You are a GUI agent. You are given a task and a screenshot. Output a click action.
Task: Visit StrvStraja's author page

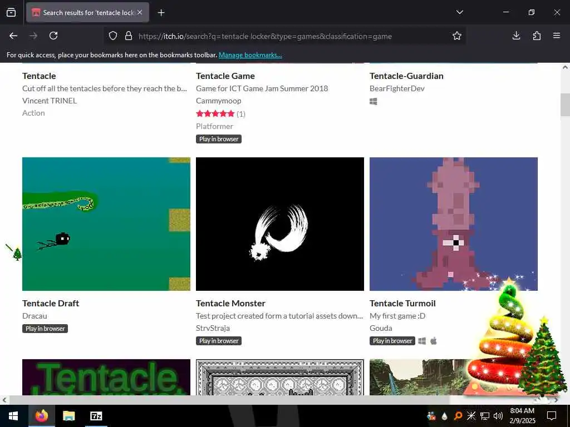coord(213,328)
